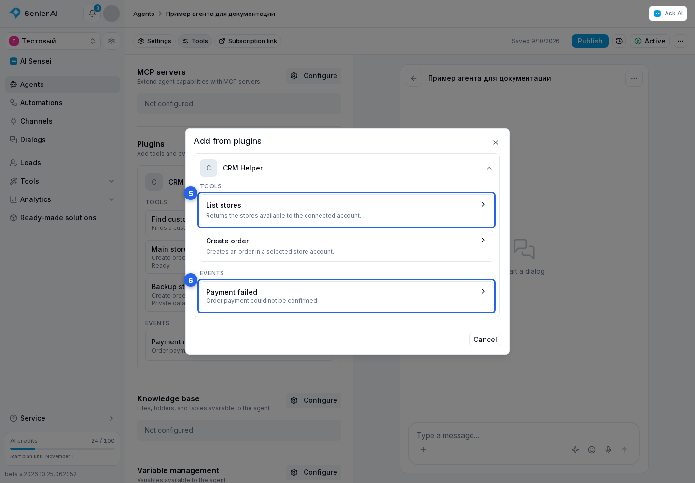Click the Type a message input field
Viewport: 695px width, 483px height.
[524, 435]
